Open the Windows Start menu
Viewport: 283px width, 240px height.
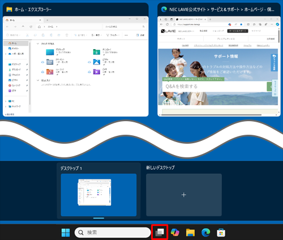(66, 233)
